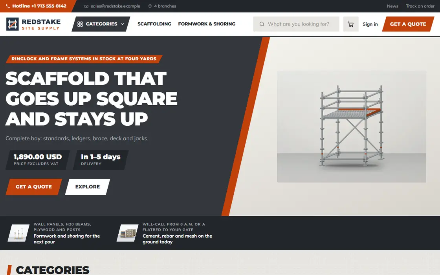
Task: Click the scaffold bay product image
Action: [352, 126]
